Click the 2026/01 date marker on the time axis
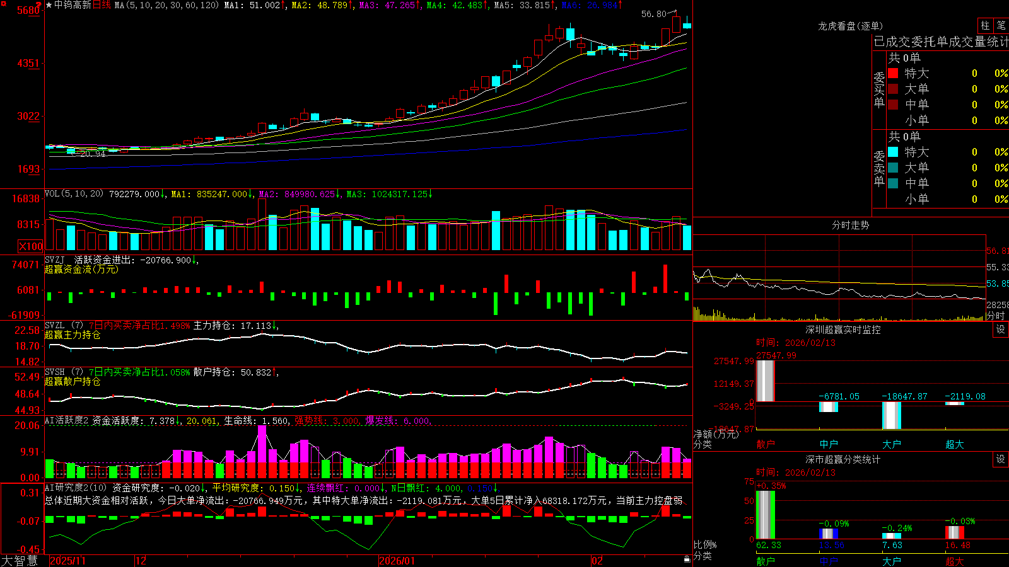1009x567 pixels. tap(397, 561)
